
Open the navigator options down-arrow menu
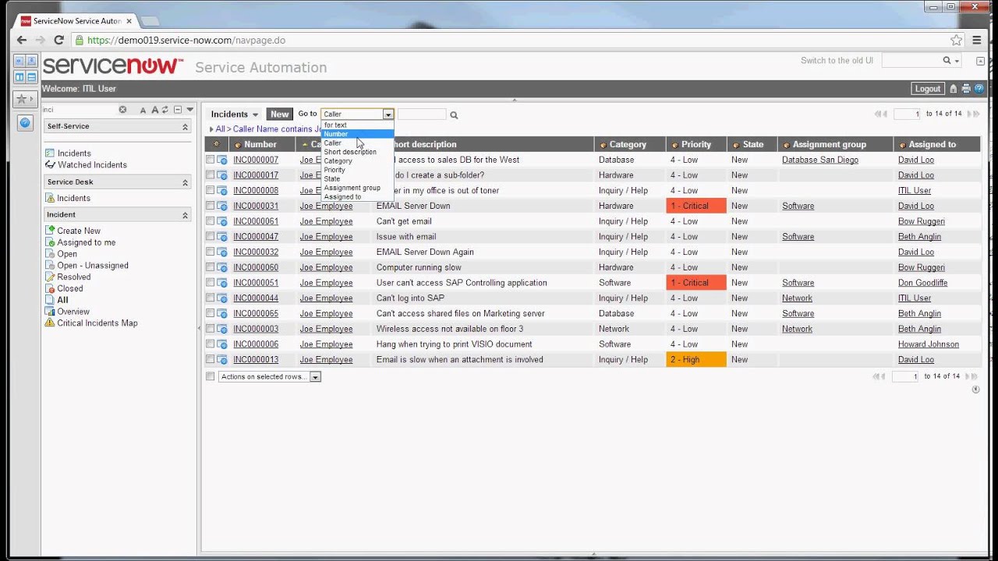[x=189, y=110]
